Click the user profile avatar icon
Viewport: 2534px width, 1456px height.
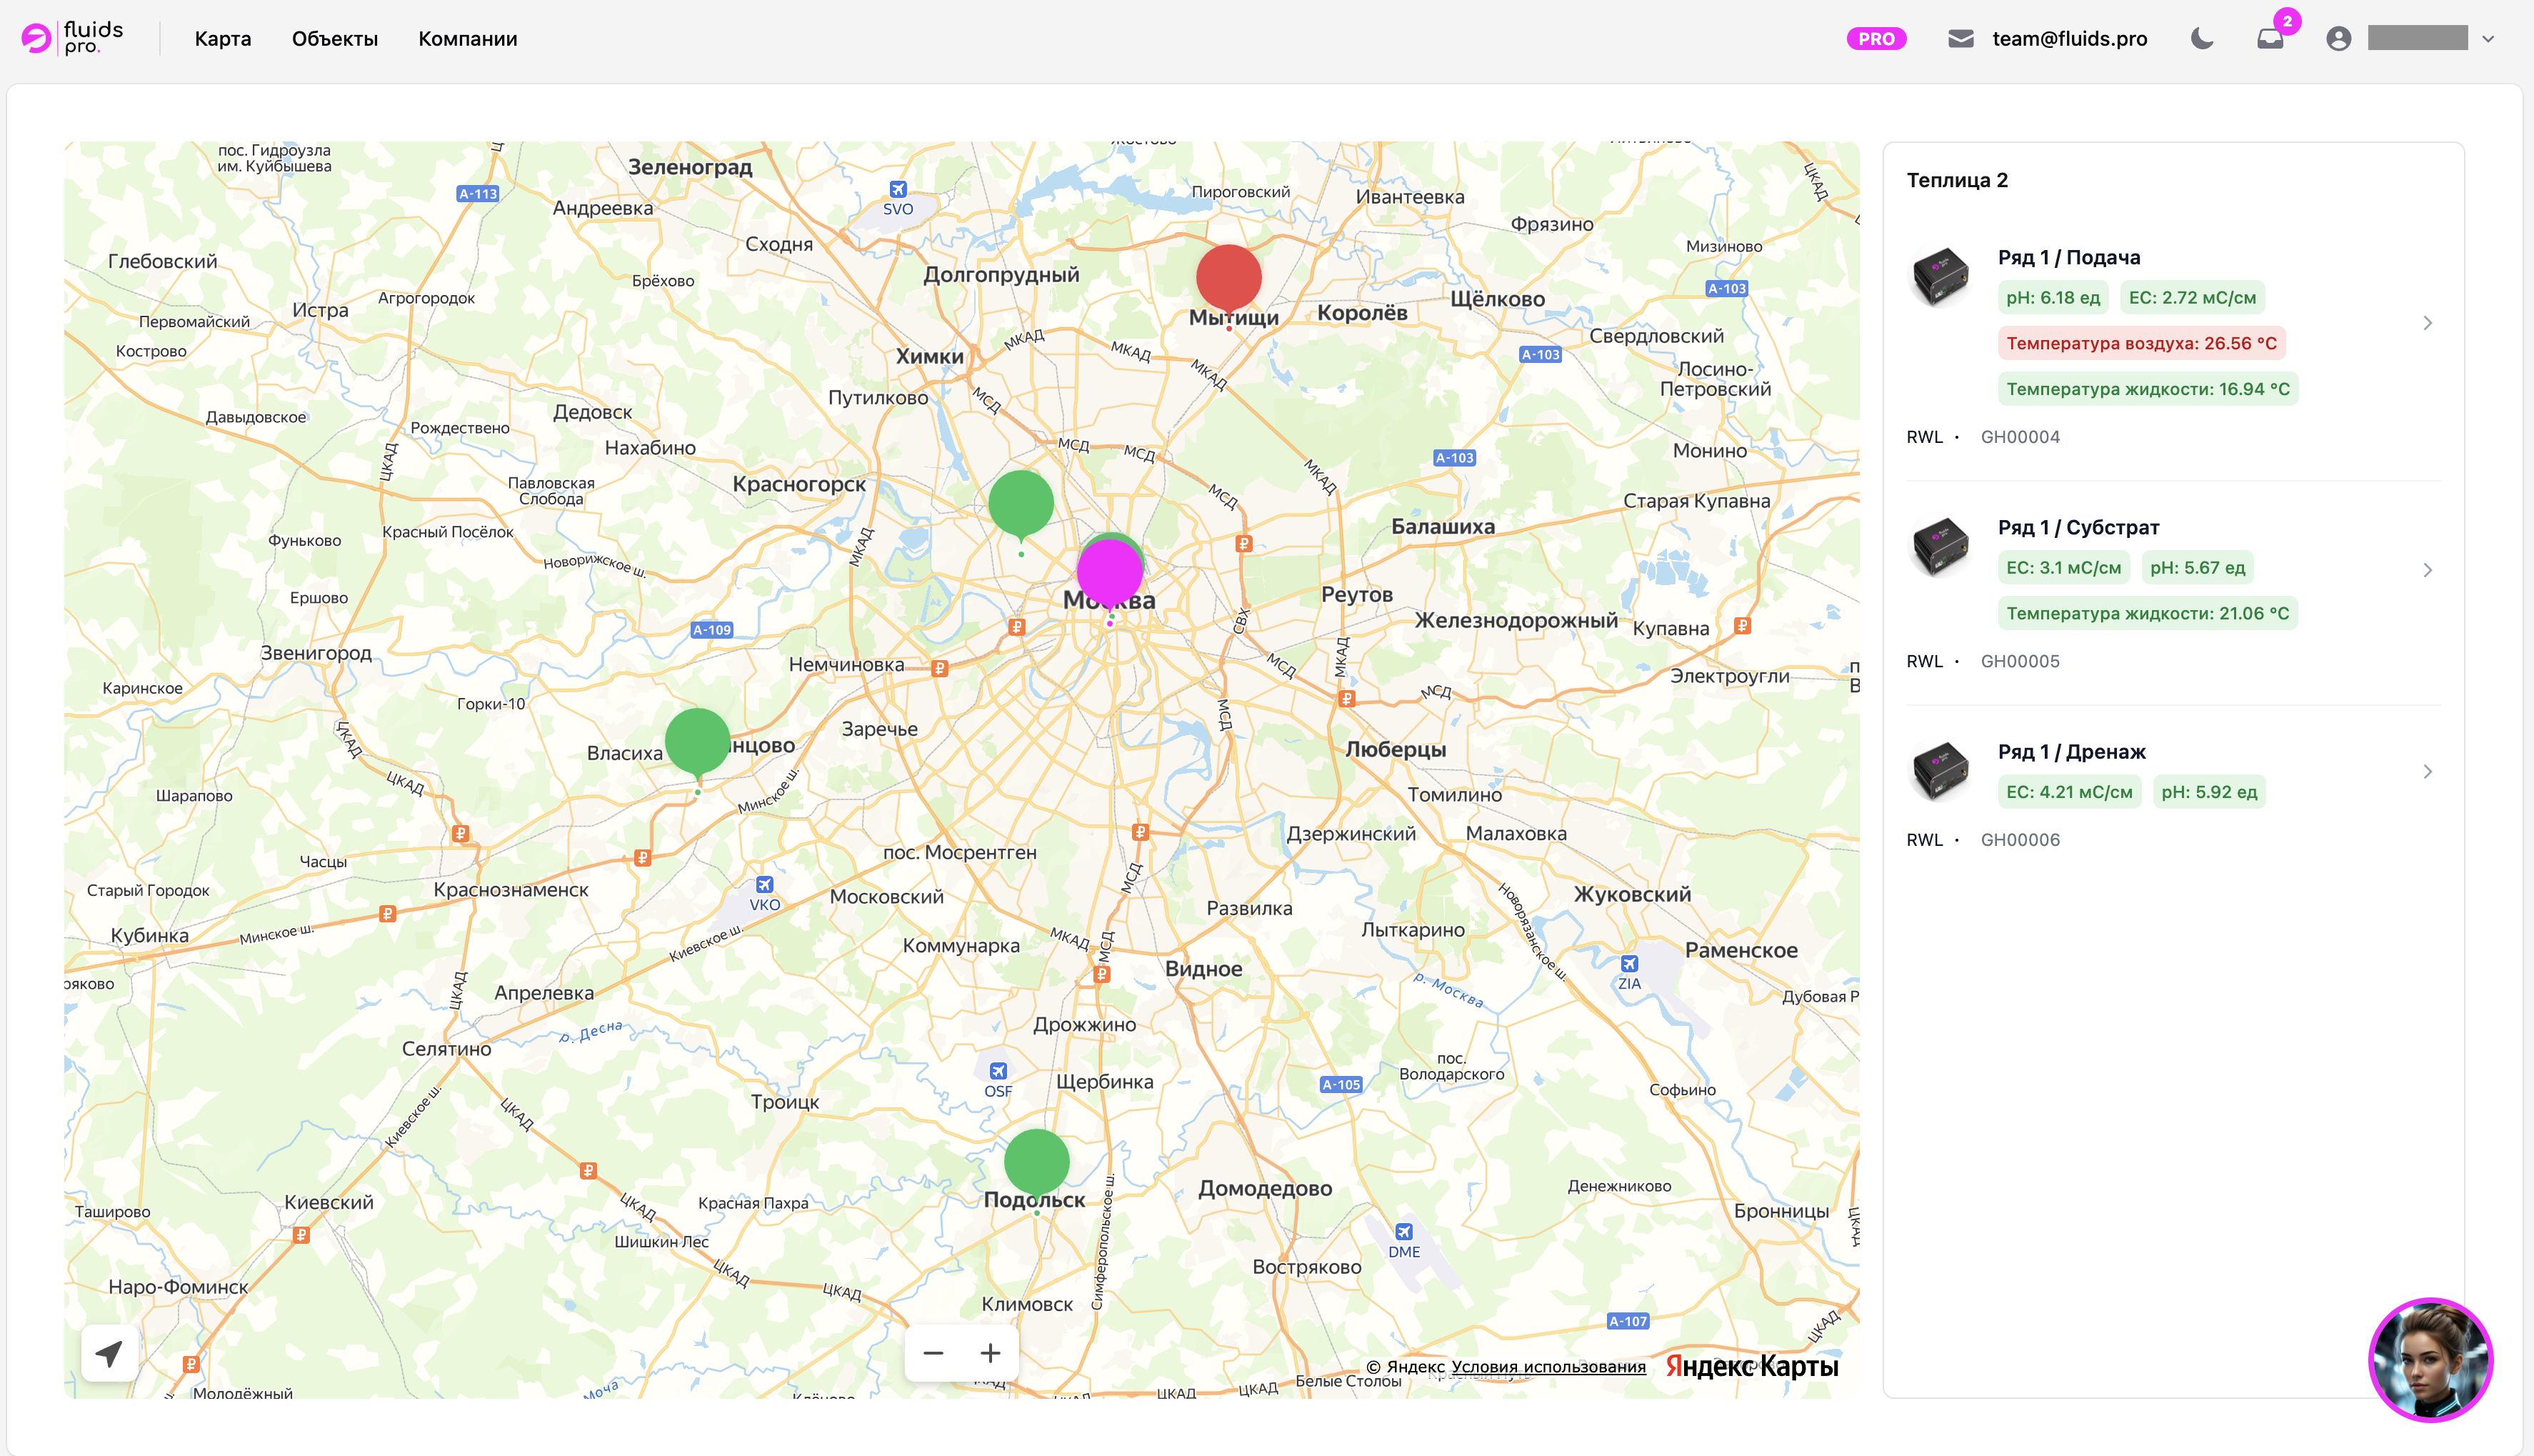coord(2338,39)
